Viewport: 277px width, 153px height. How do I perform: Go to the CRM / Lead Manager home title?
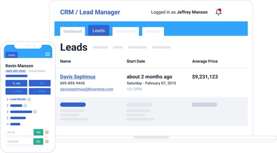[x=90, y=12]
